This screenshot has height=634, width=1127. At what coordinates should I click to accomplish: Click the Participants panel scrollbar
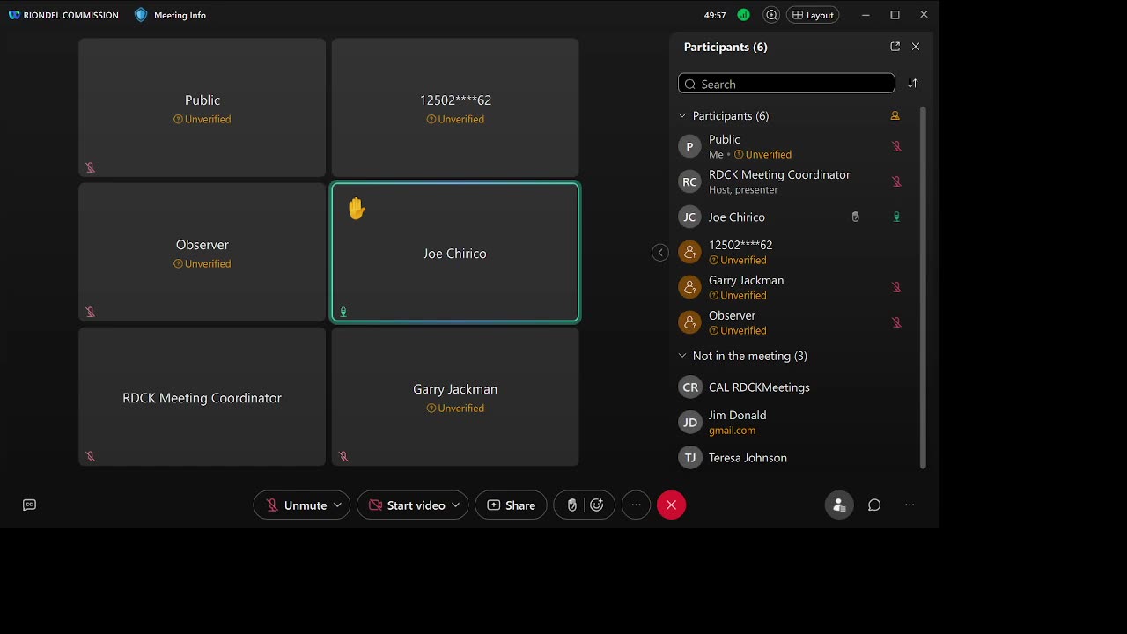point(923,287)
